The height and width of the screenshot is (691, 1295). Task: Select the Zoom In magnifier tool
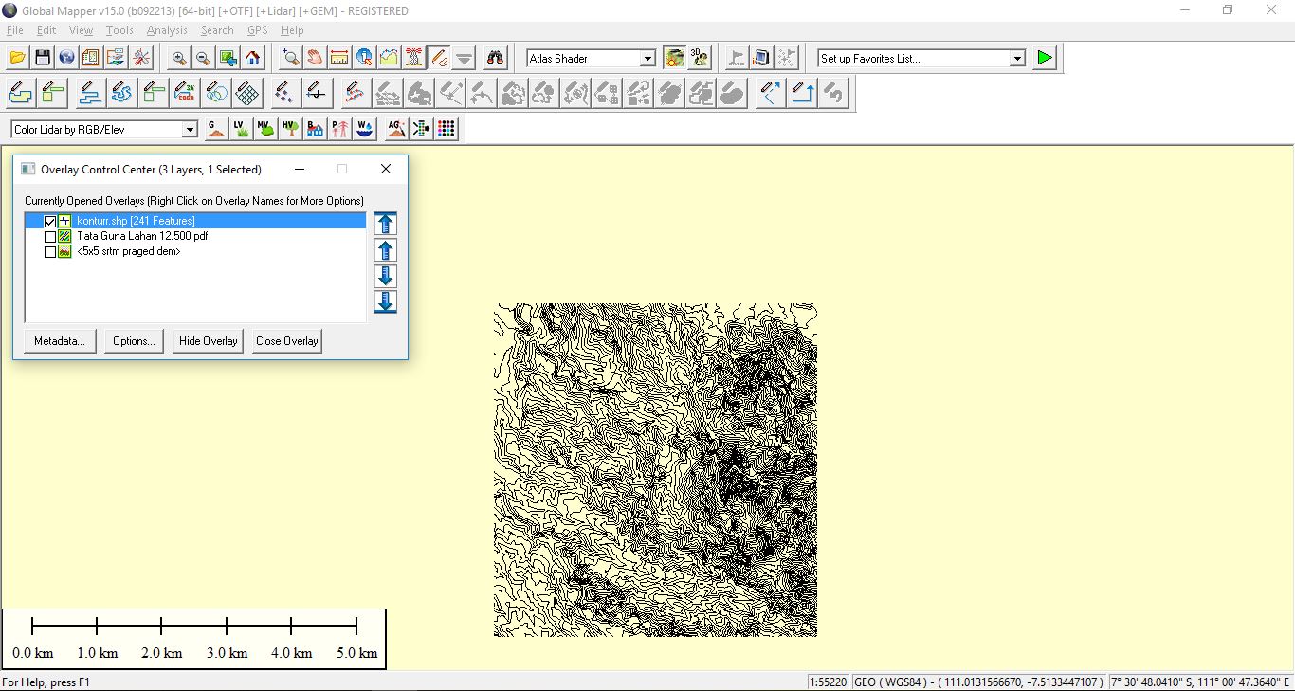tap(178, 58)
